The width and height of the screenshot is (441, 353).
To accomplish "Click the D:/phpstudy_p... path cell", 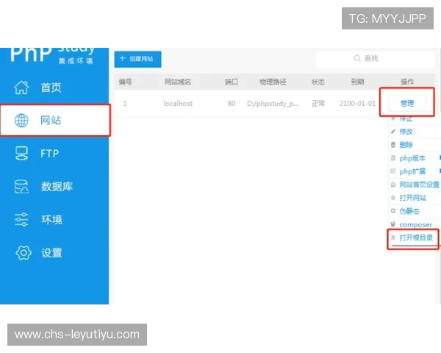I will click(x=273, y=104).
